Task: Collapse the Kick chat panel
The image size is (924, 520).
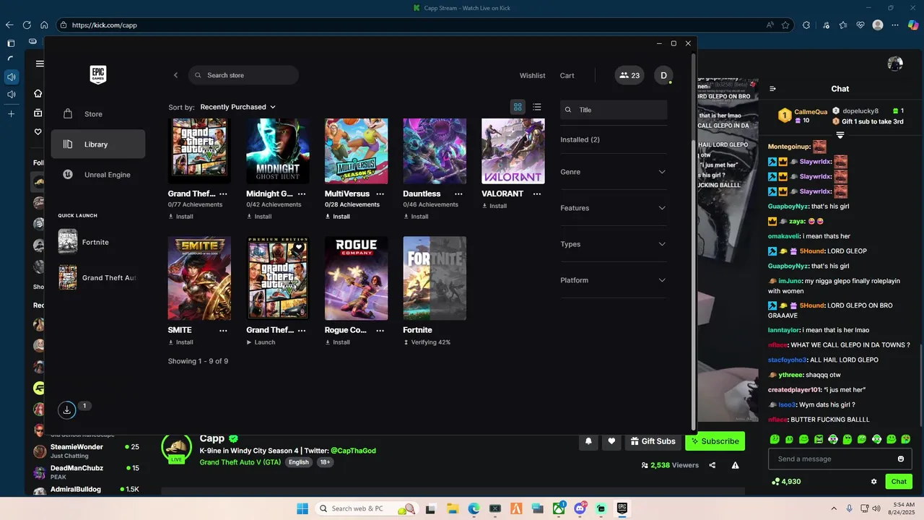Action: point(772,89)
